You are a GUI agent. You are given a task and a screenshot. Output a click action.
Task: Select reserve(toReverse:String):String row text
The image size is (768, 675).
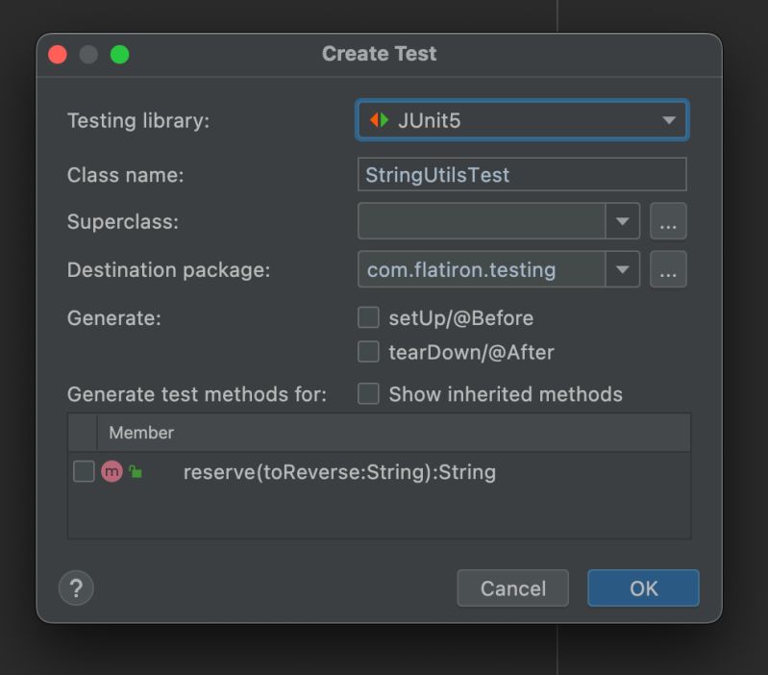(339, 472)
